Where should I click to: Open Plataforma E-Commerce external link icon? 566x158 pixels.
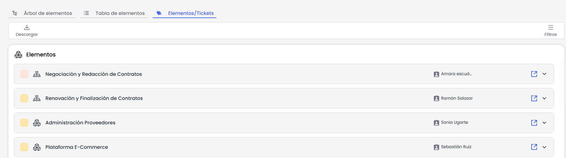pos(534,147)
